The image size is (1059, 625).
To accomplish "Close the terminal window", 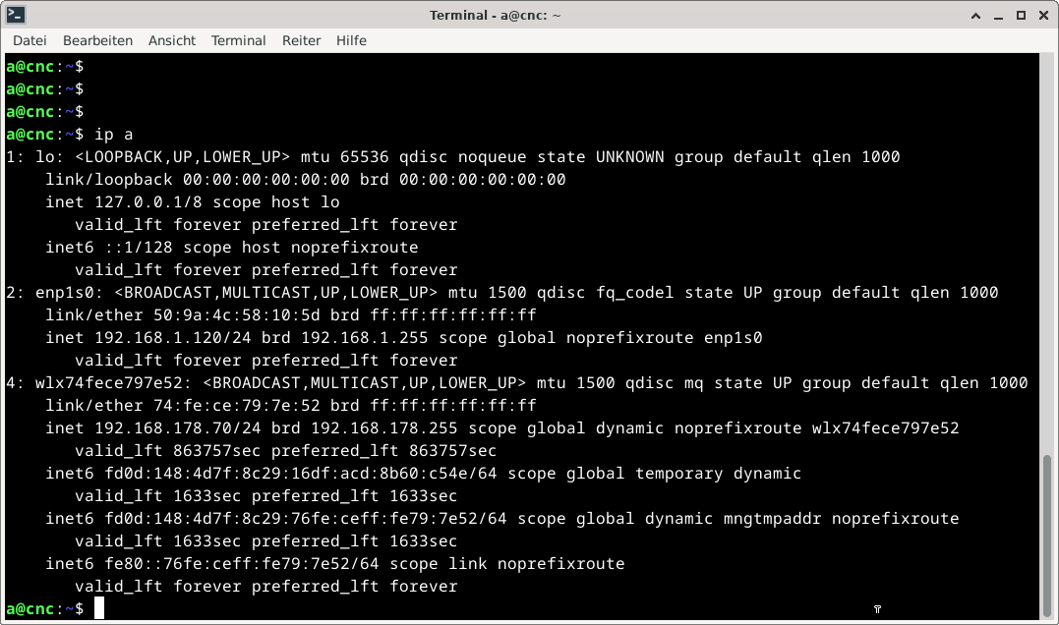I will tap(1043, 16).
